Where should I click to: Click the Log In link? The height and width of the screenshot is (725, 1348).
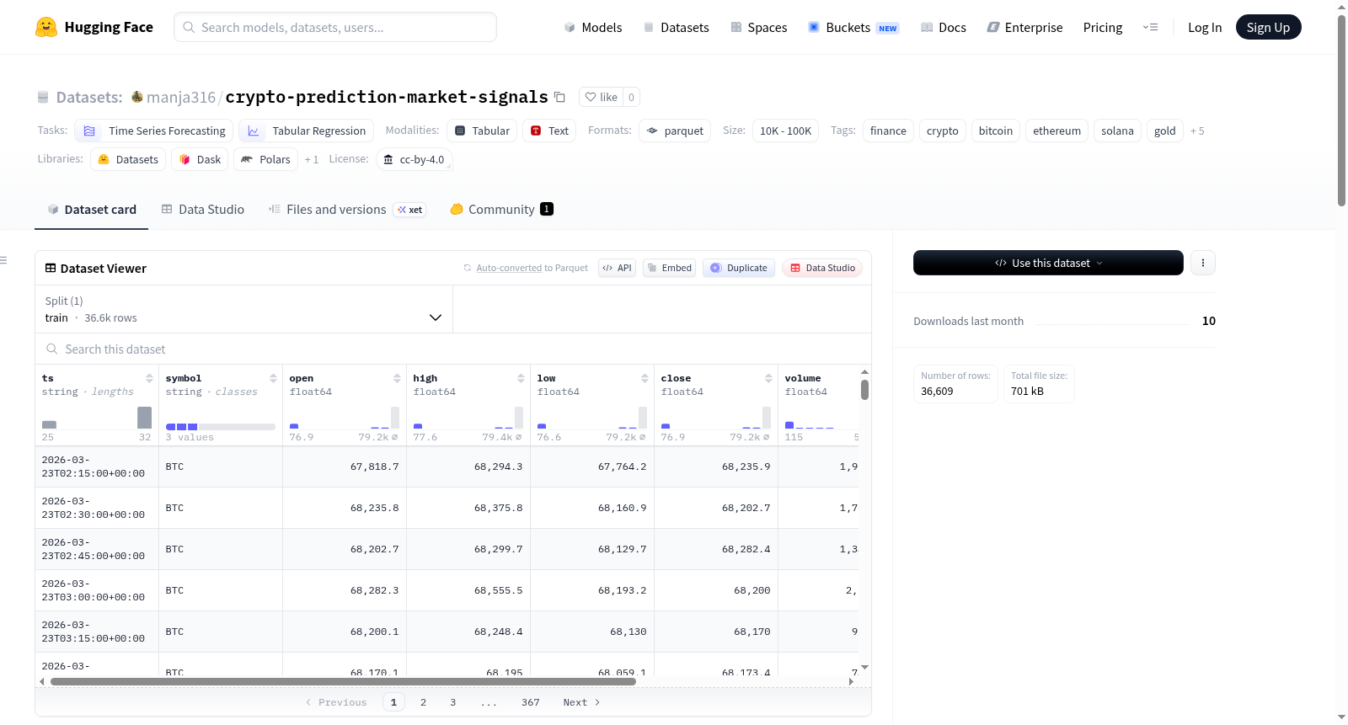pyautogui.click(x=1205, y=27)
